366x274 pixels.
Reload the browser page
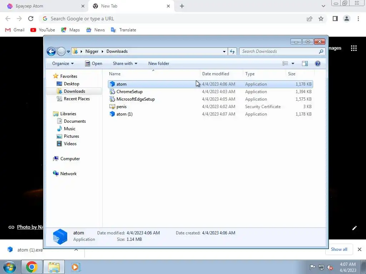point(31,19)
